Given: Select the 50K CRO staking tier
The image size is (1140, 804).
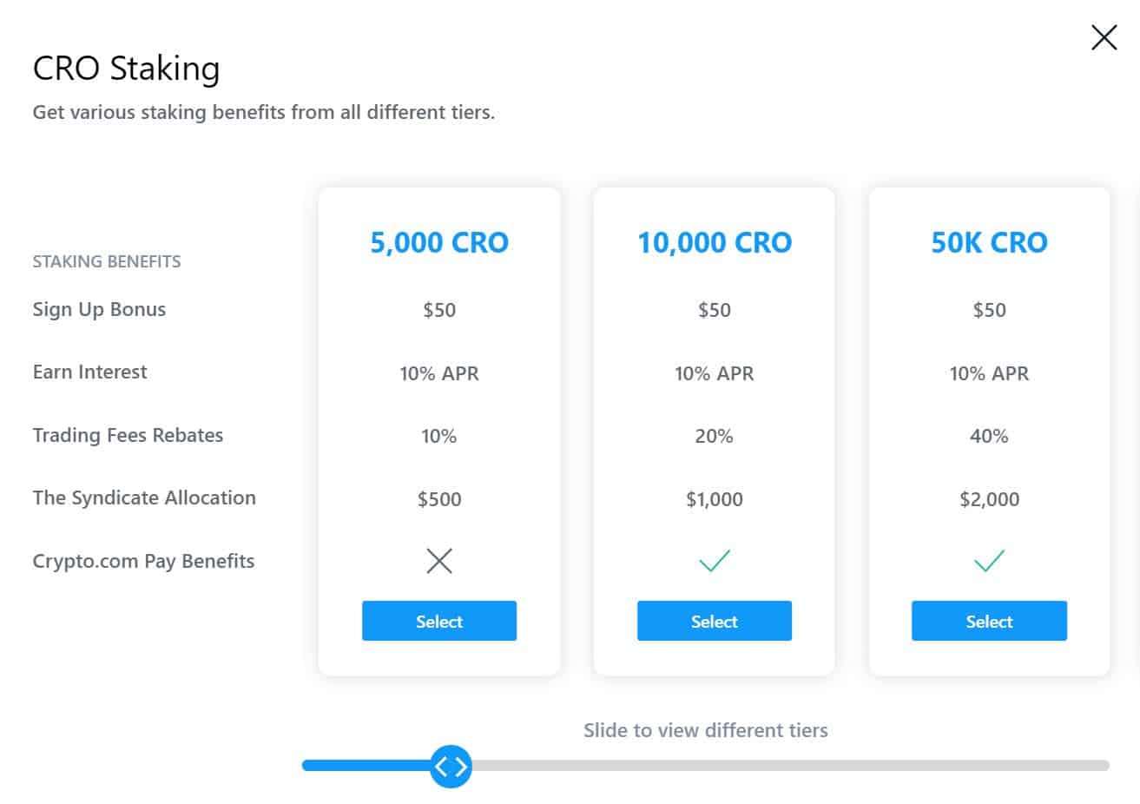Looking at the screenshot, I should pos(989,621).
